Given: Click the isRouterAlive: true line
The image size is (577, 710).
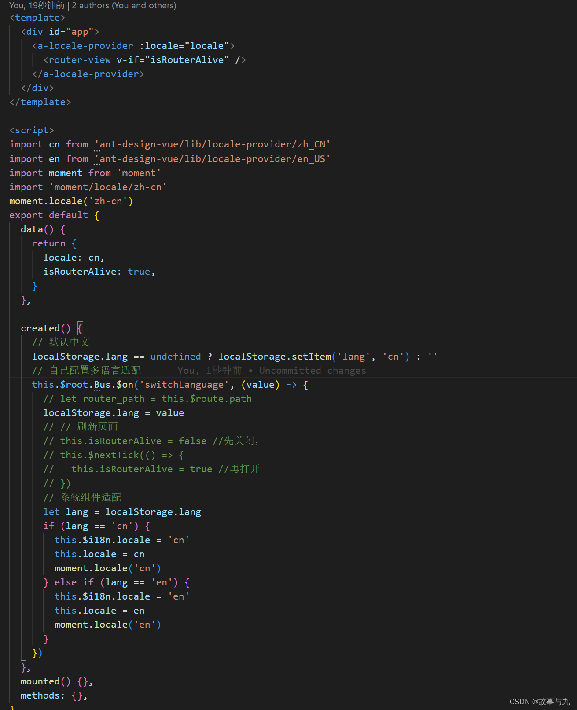Looking at the screenshot, I should pyautogui.click(x=99, y=272).
